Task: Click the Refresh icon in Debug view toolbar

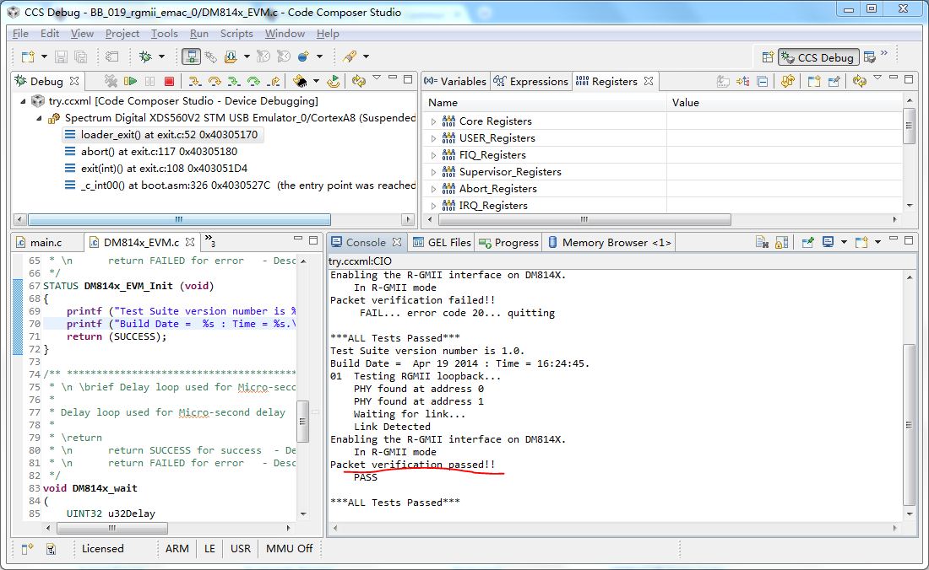Action: (358, 81)
